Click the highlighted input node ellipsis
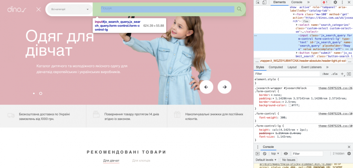The height and width of the screenshot is (168, 353). click(256, 36)
